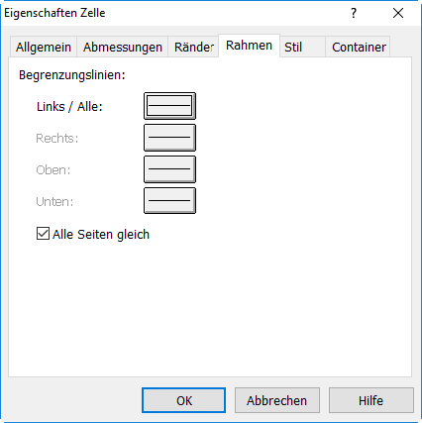
Task: Click the question mark help icon in title bar
Action: pyautogui.click(x=354, y=13)
